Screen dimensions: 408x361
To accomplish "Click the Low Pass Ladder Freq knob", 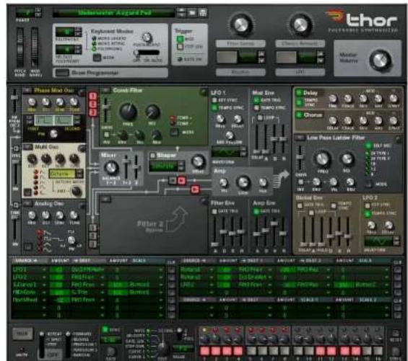I will pos(323,159).
